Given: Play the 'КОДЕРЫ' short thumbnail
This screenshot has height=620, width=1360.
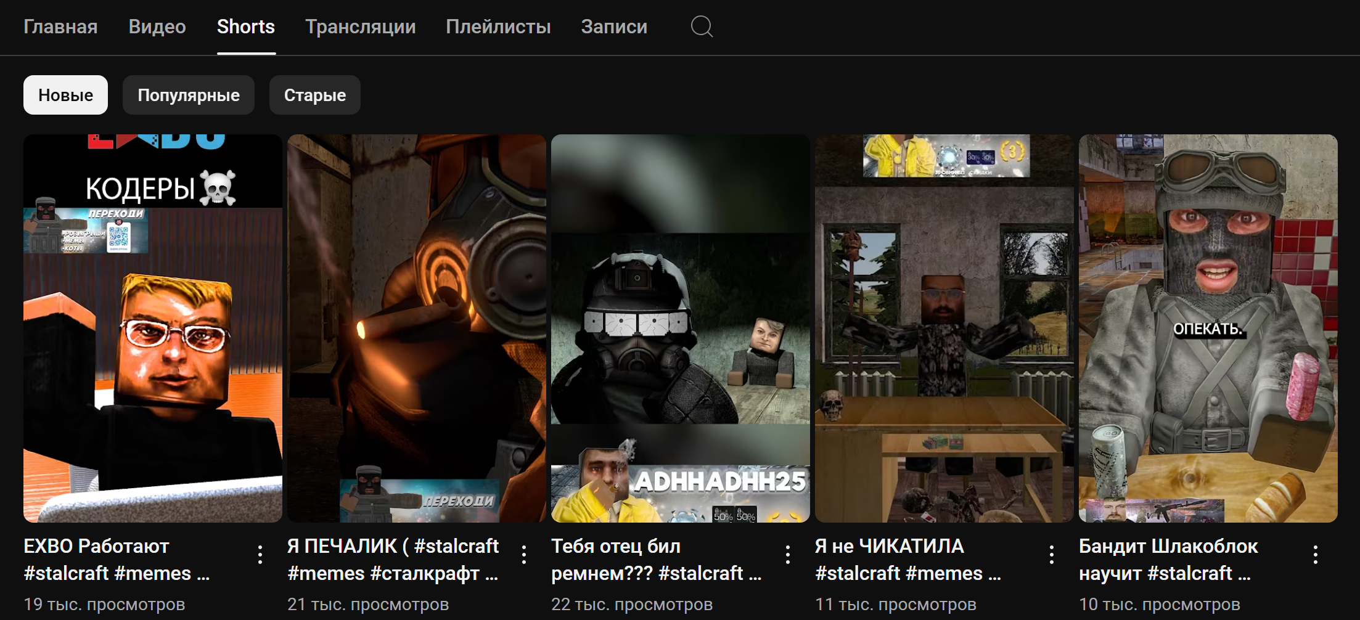Looking at the screenshot, I should 153,328.
